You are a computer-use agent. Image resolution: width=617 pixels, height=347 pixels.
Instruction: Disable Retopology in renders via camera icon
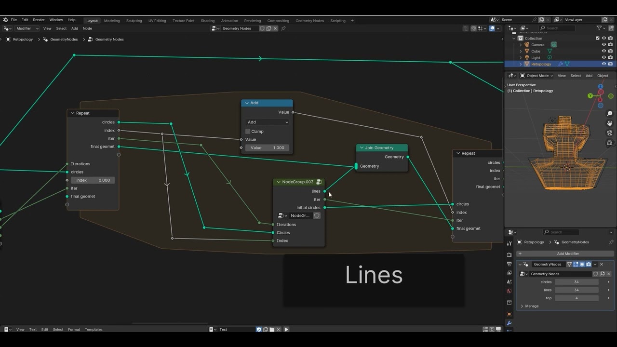[611, 64]
